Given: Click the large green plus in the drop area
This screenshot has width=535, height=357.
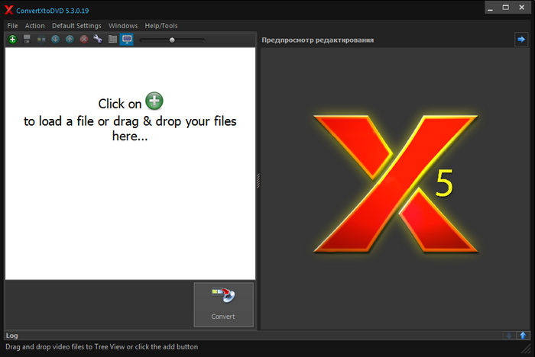Looking at the screenshot, I should 154,101.
